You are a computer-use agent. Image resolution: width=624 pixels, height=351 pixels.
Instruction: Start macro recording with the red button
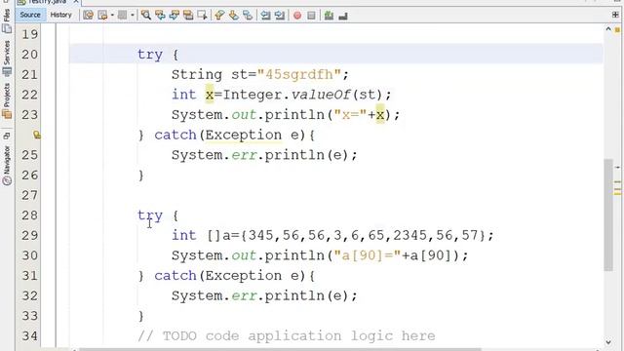pyautogui.click(x=297, y=16)
